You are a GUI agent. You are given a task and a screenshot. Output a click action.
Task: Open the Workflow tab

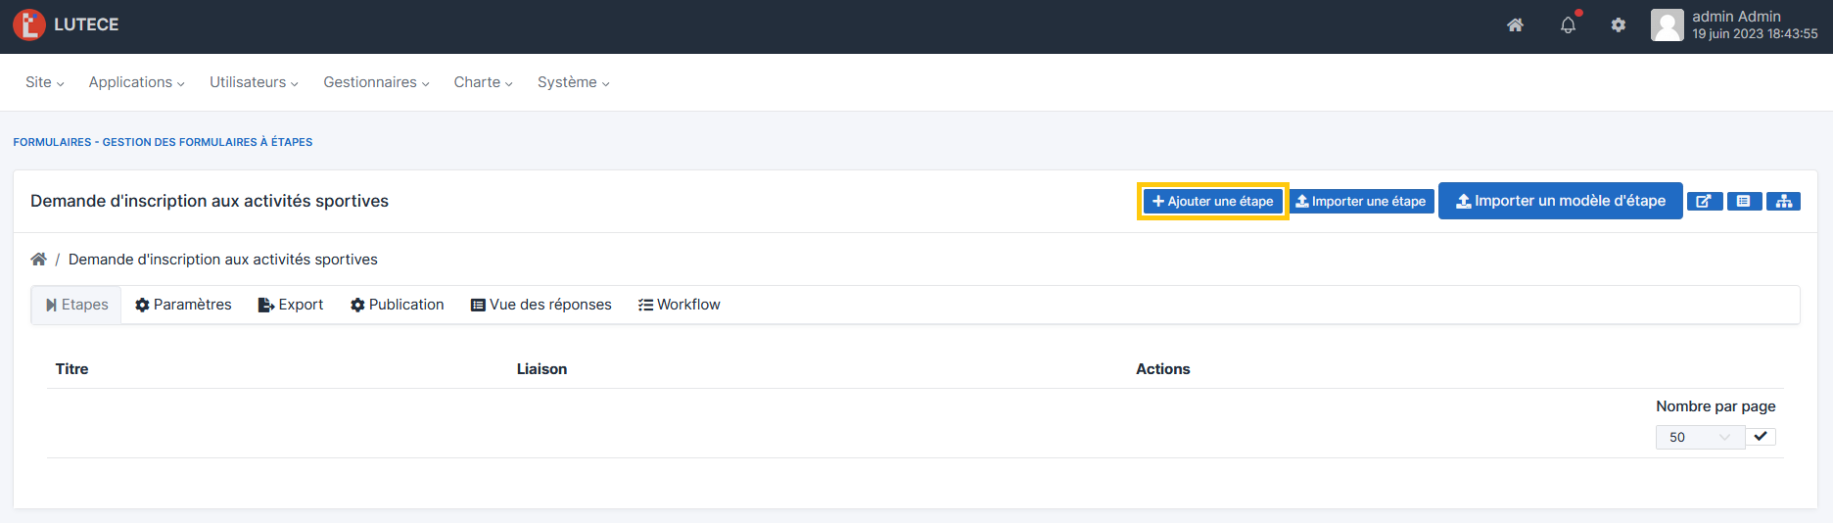[679, 305]
